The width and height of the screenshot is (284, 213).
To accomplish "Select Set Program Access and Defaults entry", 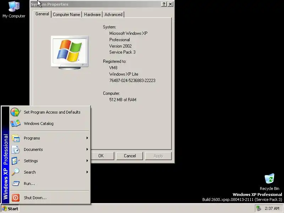I will tap(50, 112).
